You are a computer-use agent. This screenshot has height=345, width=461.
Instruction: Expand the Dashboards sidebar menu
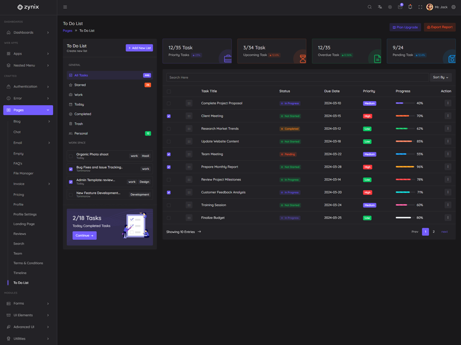[28, 33]
